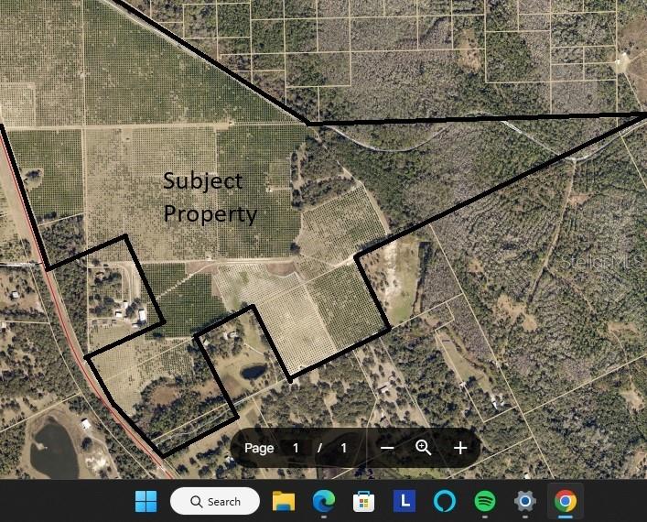Launch the Alexa app from taskbar
The image size is (647, 522).
(x=444, y=501)
